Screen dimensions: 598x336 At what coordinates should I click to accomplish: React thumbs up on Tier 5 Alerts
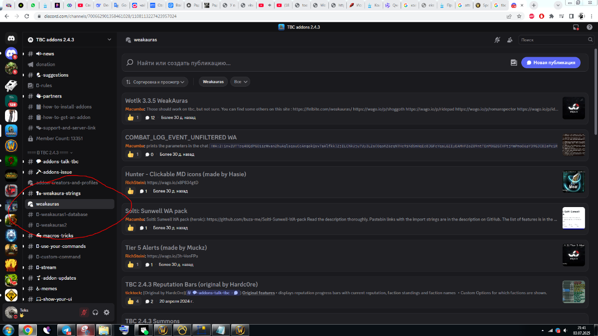click(133, 264)
